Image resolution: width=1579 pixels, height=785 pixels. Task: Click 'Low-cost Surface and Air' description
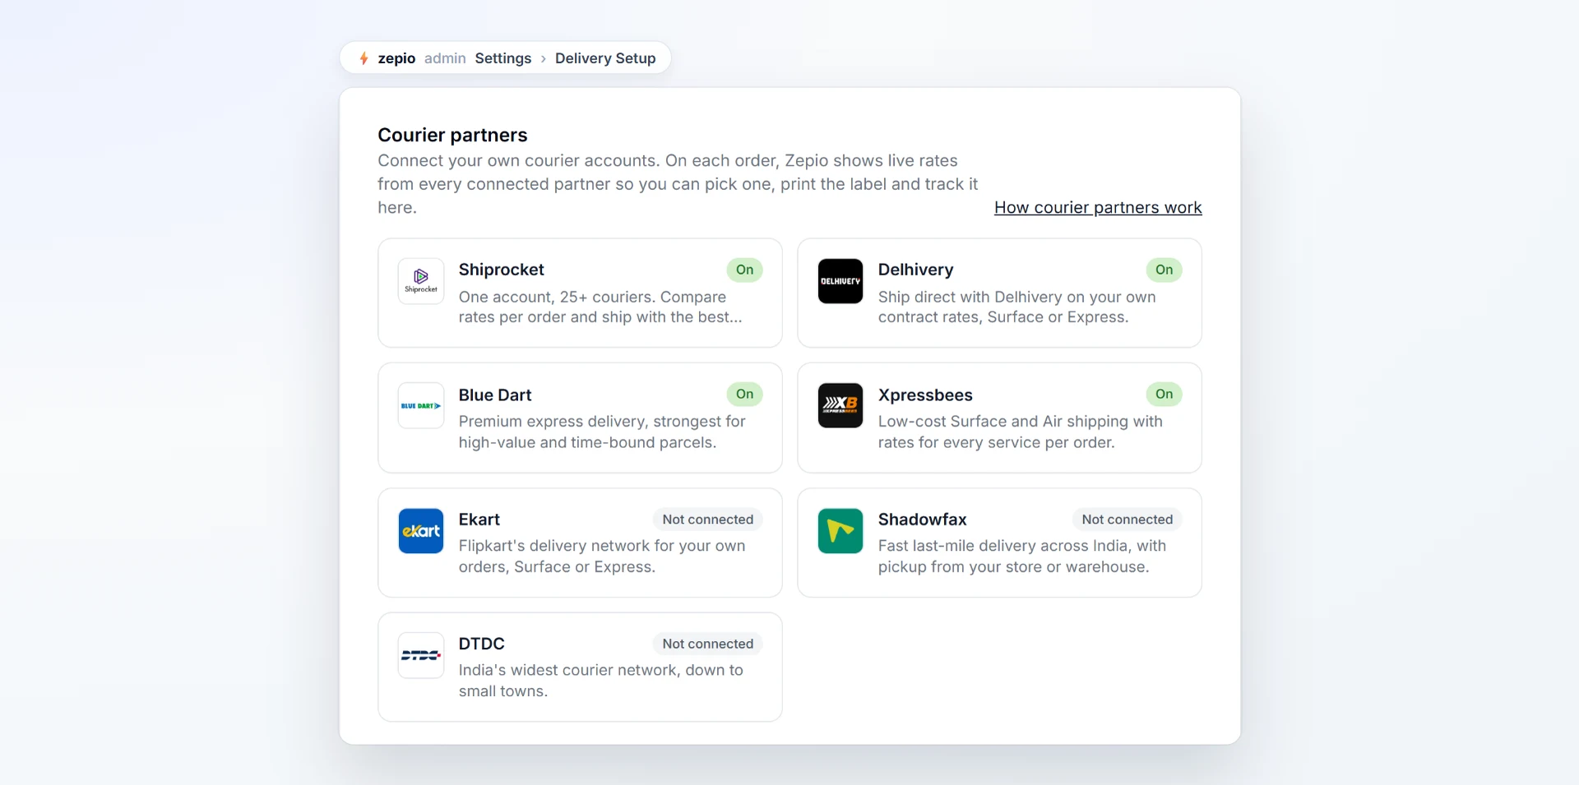click(x=1021, y=432)
